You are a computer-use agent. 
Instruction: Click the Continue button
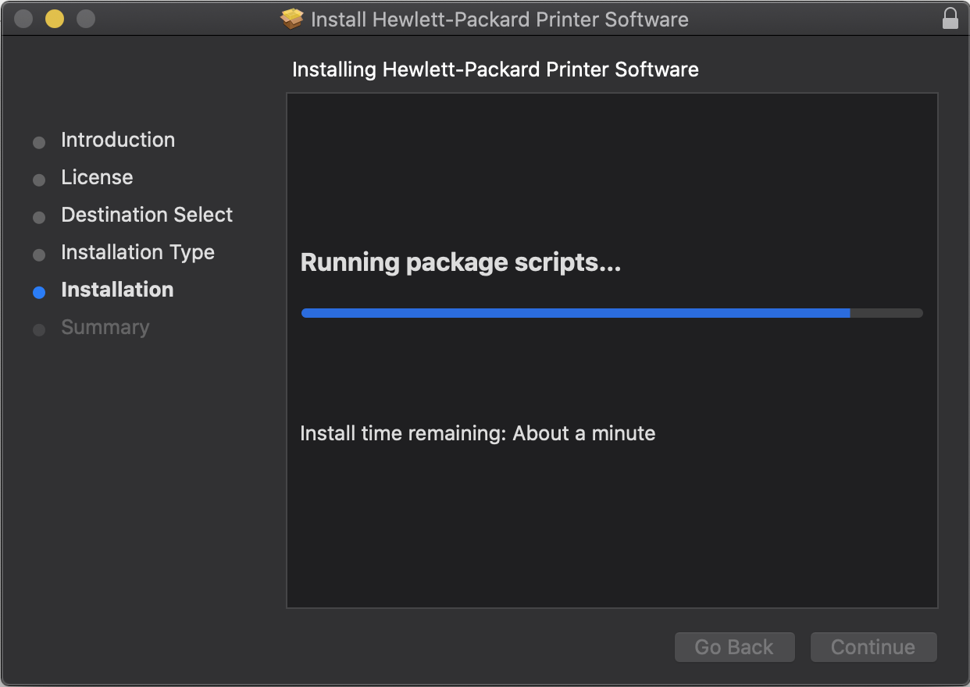point(873,647)
